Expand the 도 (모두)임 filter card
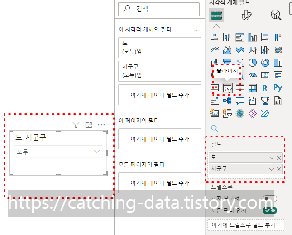The image size is (292, 235). [160, 48]
